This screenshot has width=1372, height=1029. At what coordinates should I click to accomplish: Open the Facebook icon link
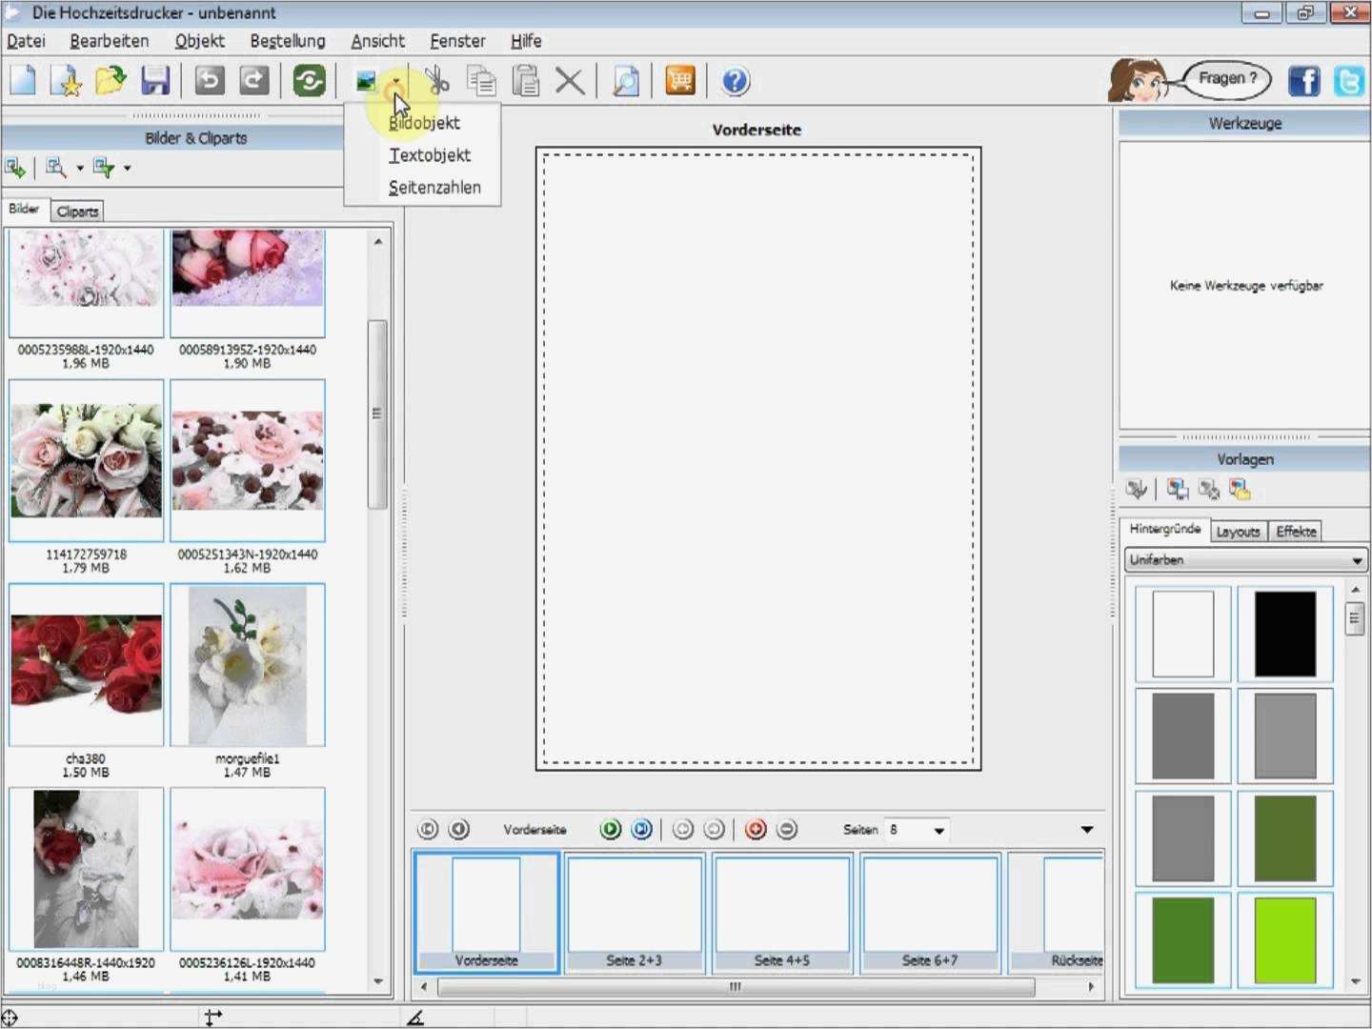coord(1303,81)
